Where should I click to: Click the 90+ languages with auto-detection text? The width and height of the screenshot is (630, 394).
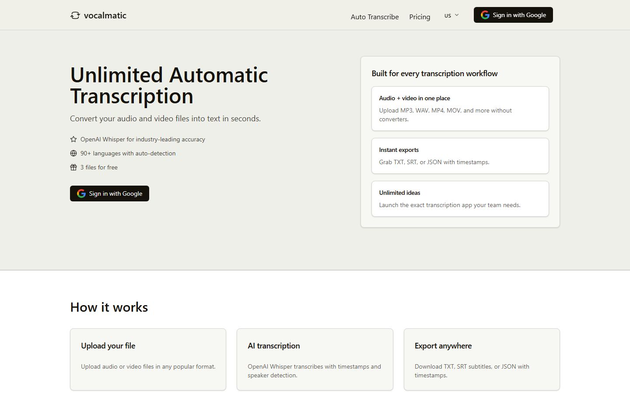(128, 153)
